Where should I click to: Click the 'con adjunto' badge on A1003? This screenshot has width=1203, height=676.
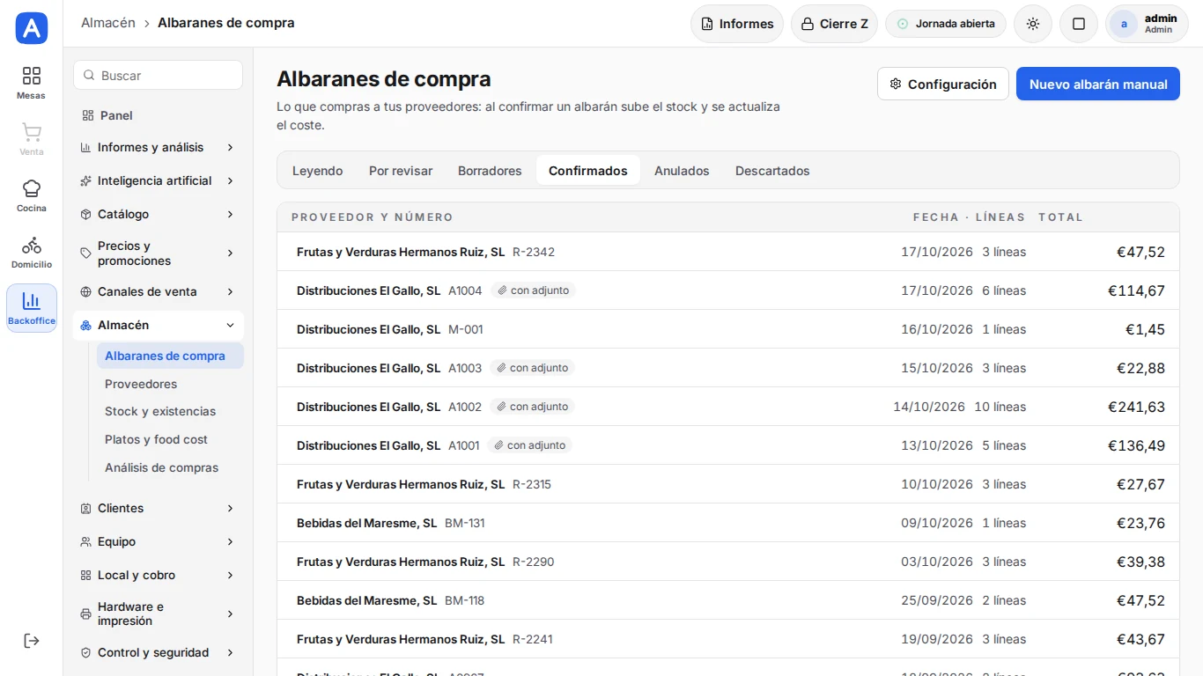(532, 368)
